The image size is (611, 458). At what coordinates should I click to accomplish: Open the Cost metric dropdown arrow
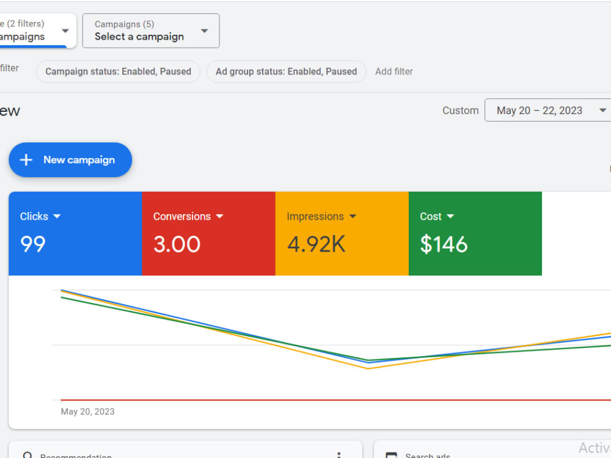point(450,216)
